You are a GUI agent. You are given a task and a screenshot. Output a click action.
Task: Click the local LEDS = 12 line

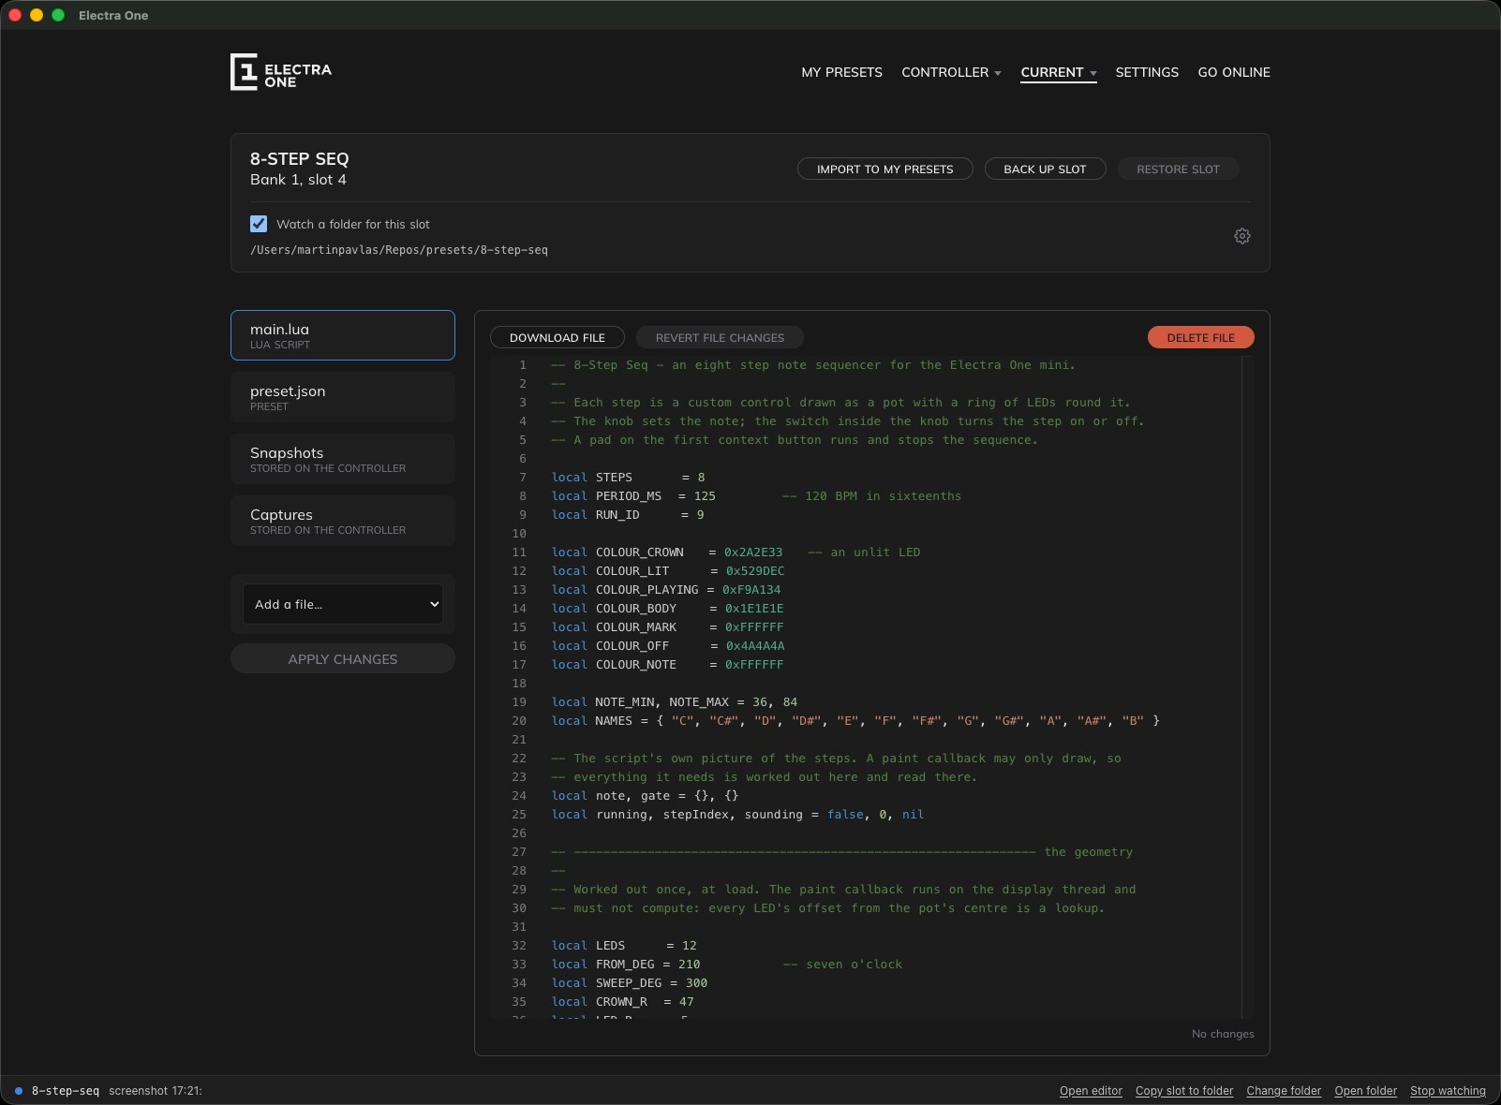[x=624, y=946]
